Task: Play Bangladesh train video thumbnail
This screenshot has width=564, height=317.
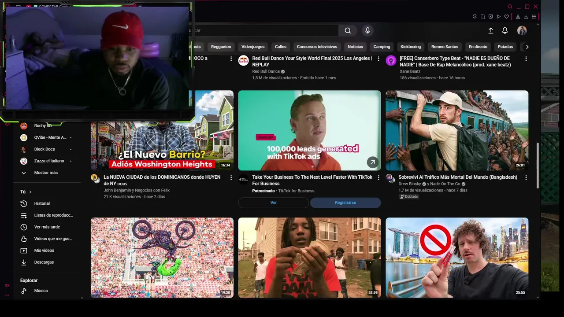Action: tap(457, 130)
